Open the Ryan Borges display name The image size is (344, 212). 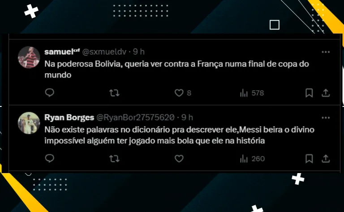click(x=69, y=118)
